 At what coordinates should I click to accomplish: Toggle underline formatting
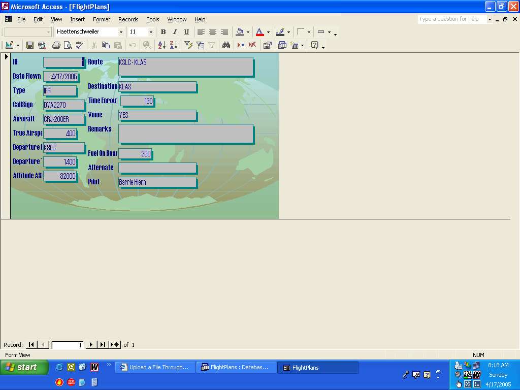click(x=186, y=32)
